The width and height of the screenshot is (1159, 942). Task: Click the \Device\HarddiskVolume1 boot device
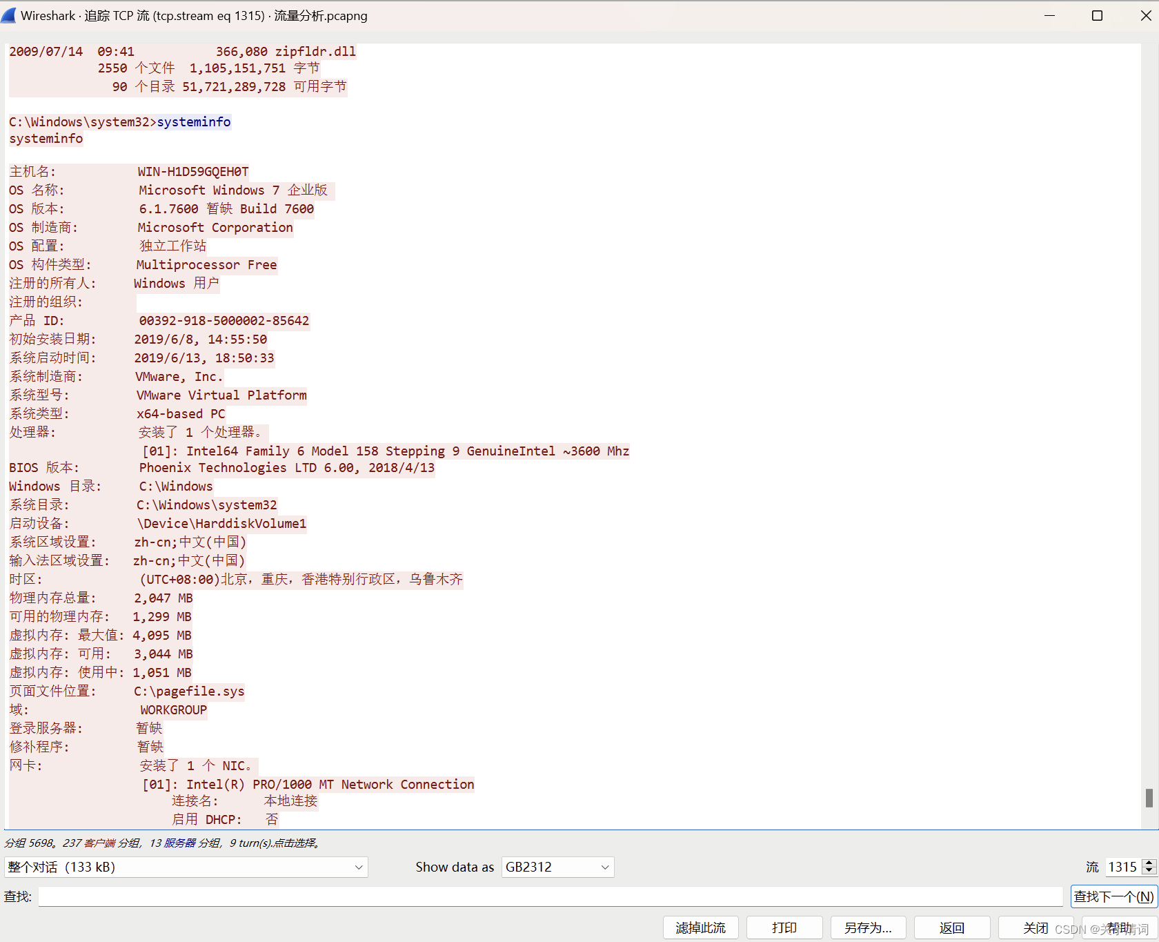point(221,523)
